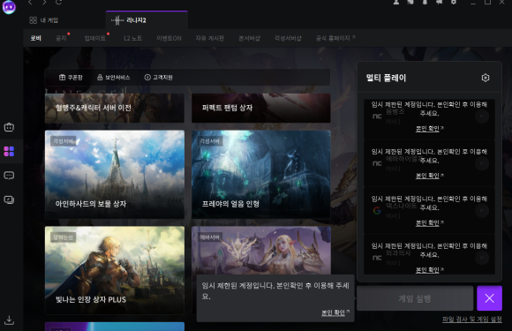Viewport: 512px width, 331px height.
Task: Click 본인 확인 link in second account row
Action: tap(429, 176)
